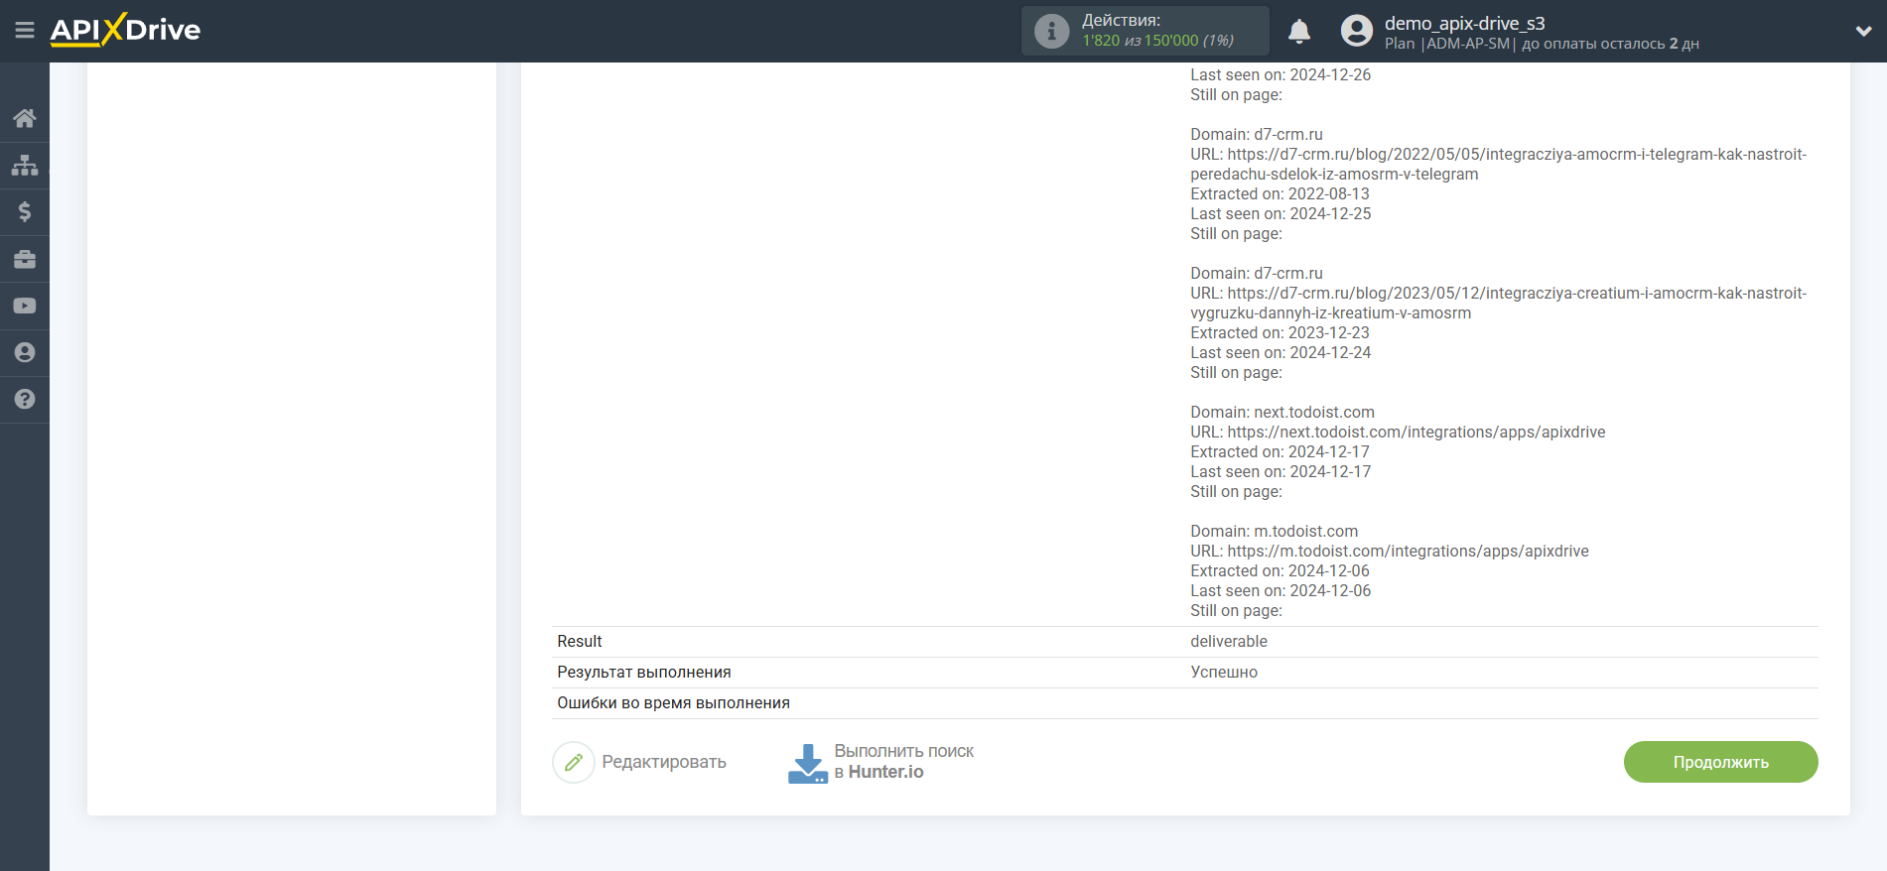The height and width of the screenshot is (871, 1887).
Task: Open the user profile sidebar icon
Action: pos(25,352)
